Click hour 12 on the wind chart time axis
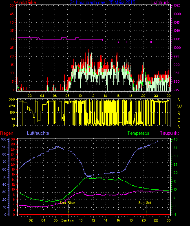 [93, 96]
